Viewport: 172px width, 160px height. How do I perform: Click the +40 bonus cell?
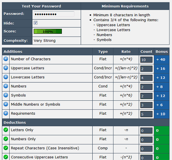pos(162,60)
